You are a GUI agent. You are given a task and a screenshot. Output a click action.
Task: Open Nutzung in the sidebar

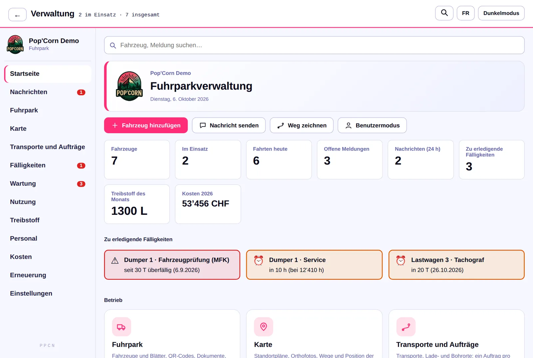click(x=48, y=202)
